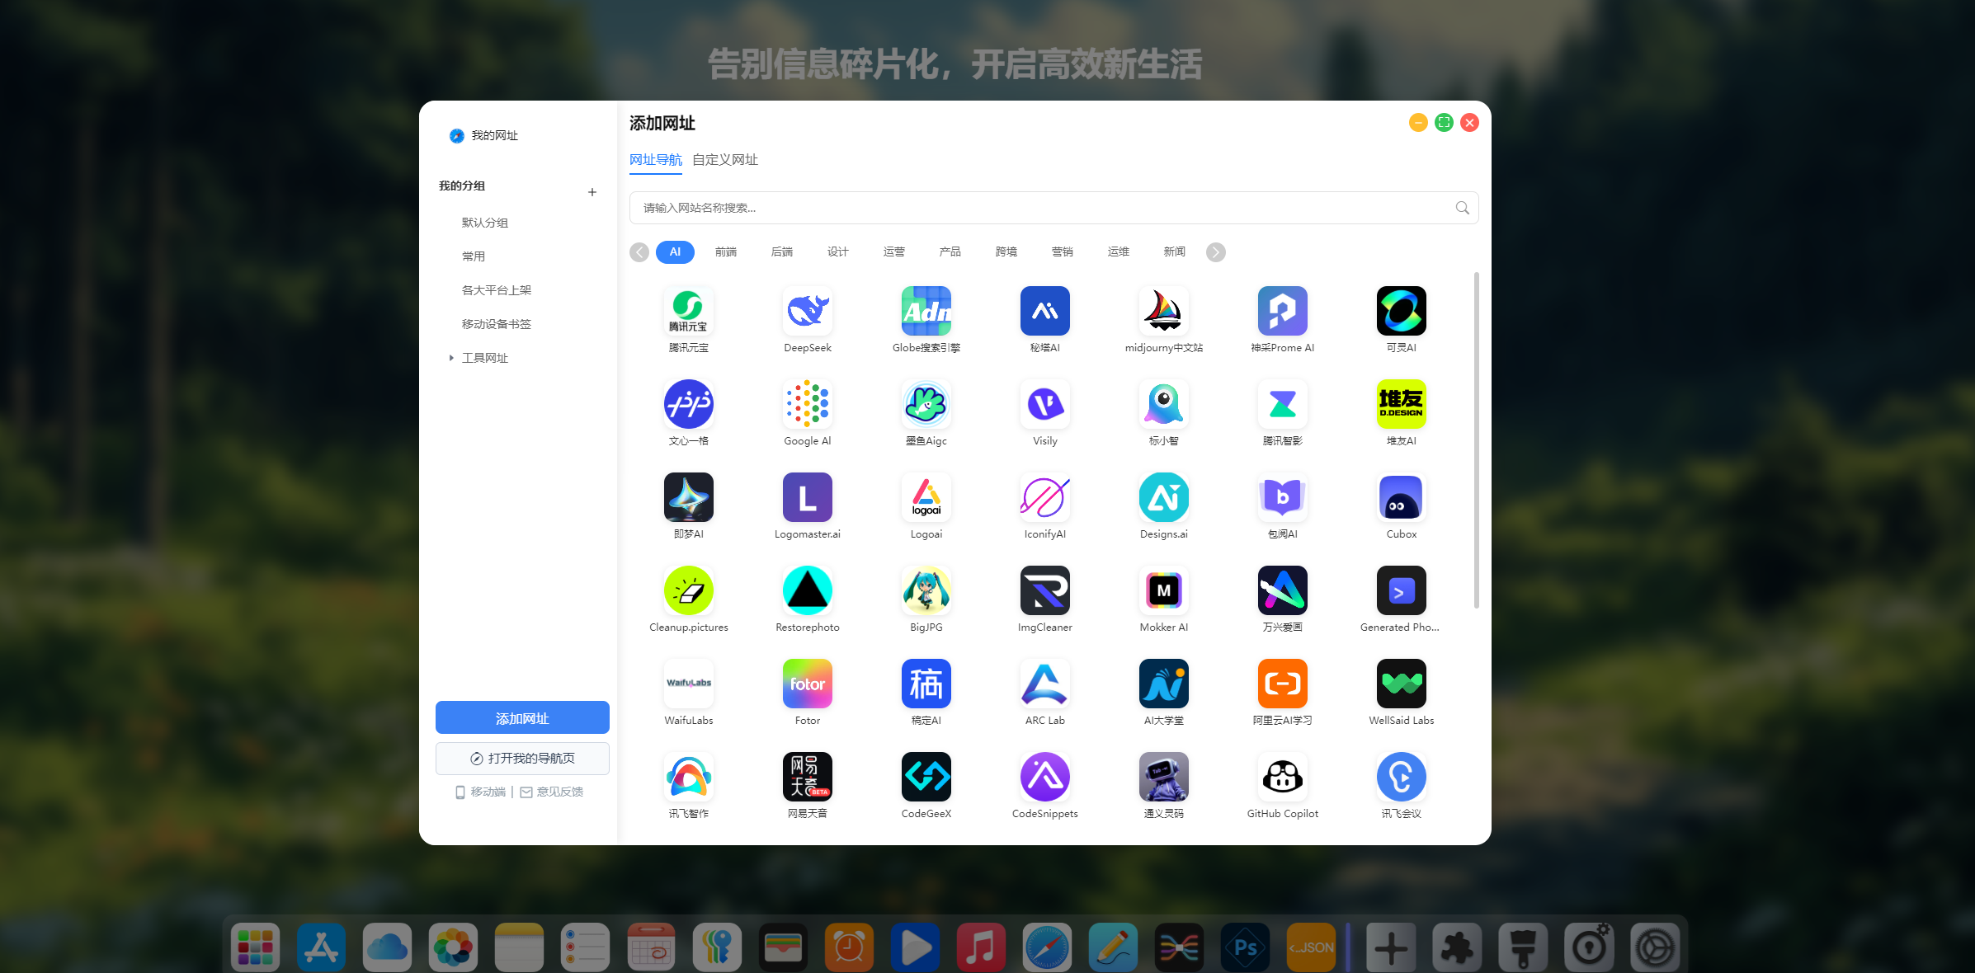1975x973 pixels.
Task: Switch to the 前端 category
Action: [726, 252]
